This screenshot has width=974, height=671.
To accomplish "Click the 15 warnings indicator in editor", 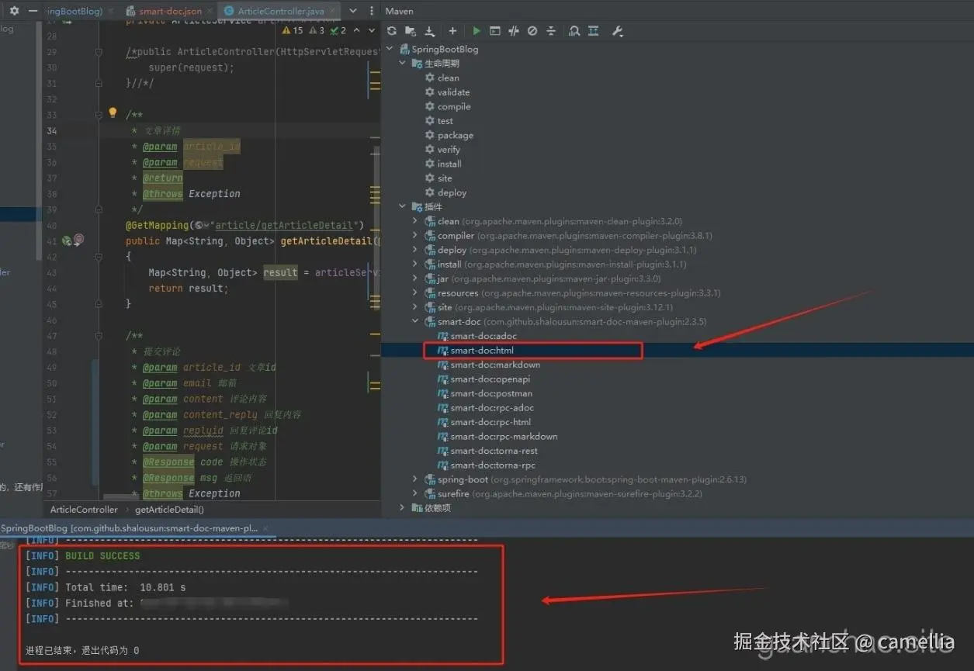I will [x=293, y=30].
